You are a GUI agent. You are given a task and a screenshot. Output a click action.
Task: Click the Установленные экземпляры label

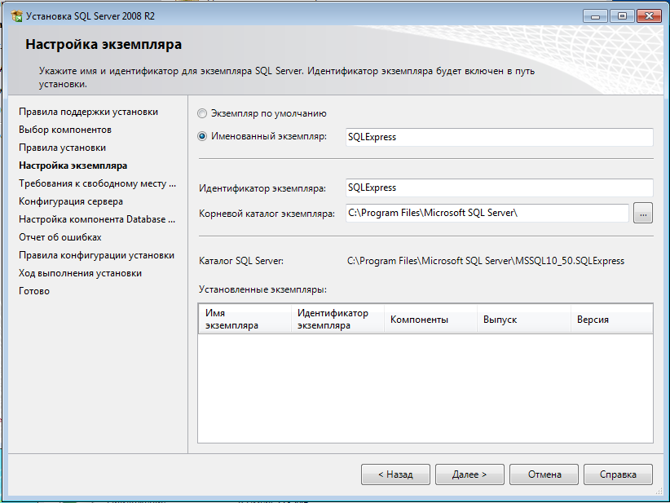[x=262, y=289]
